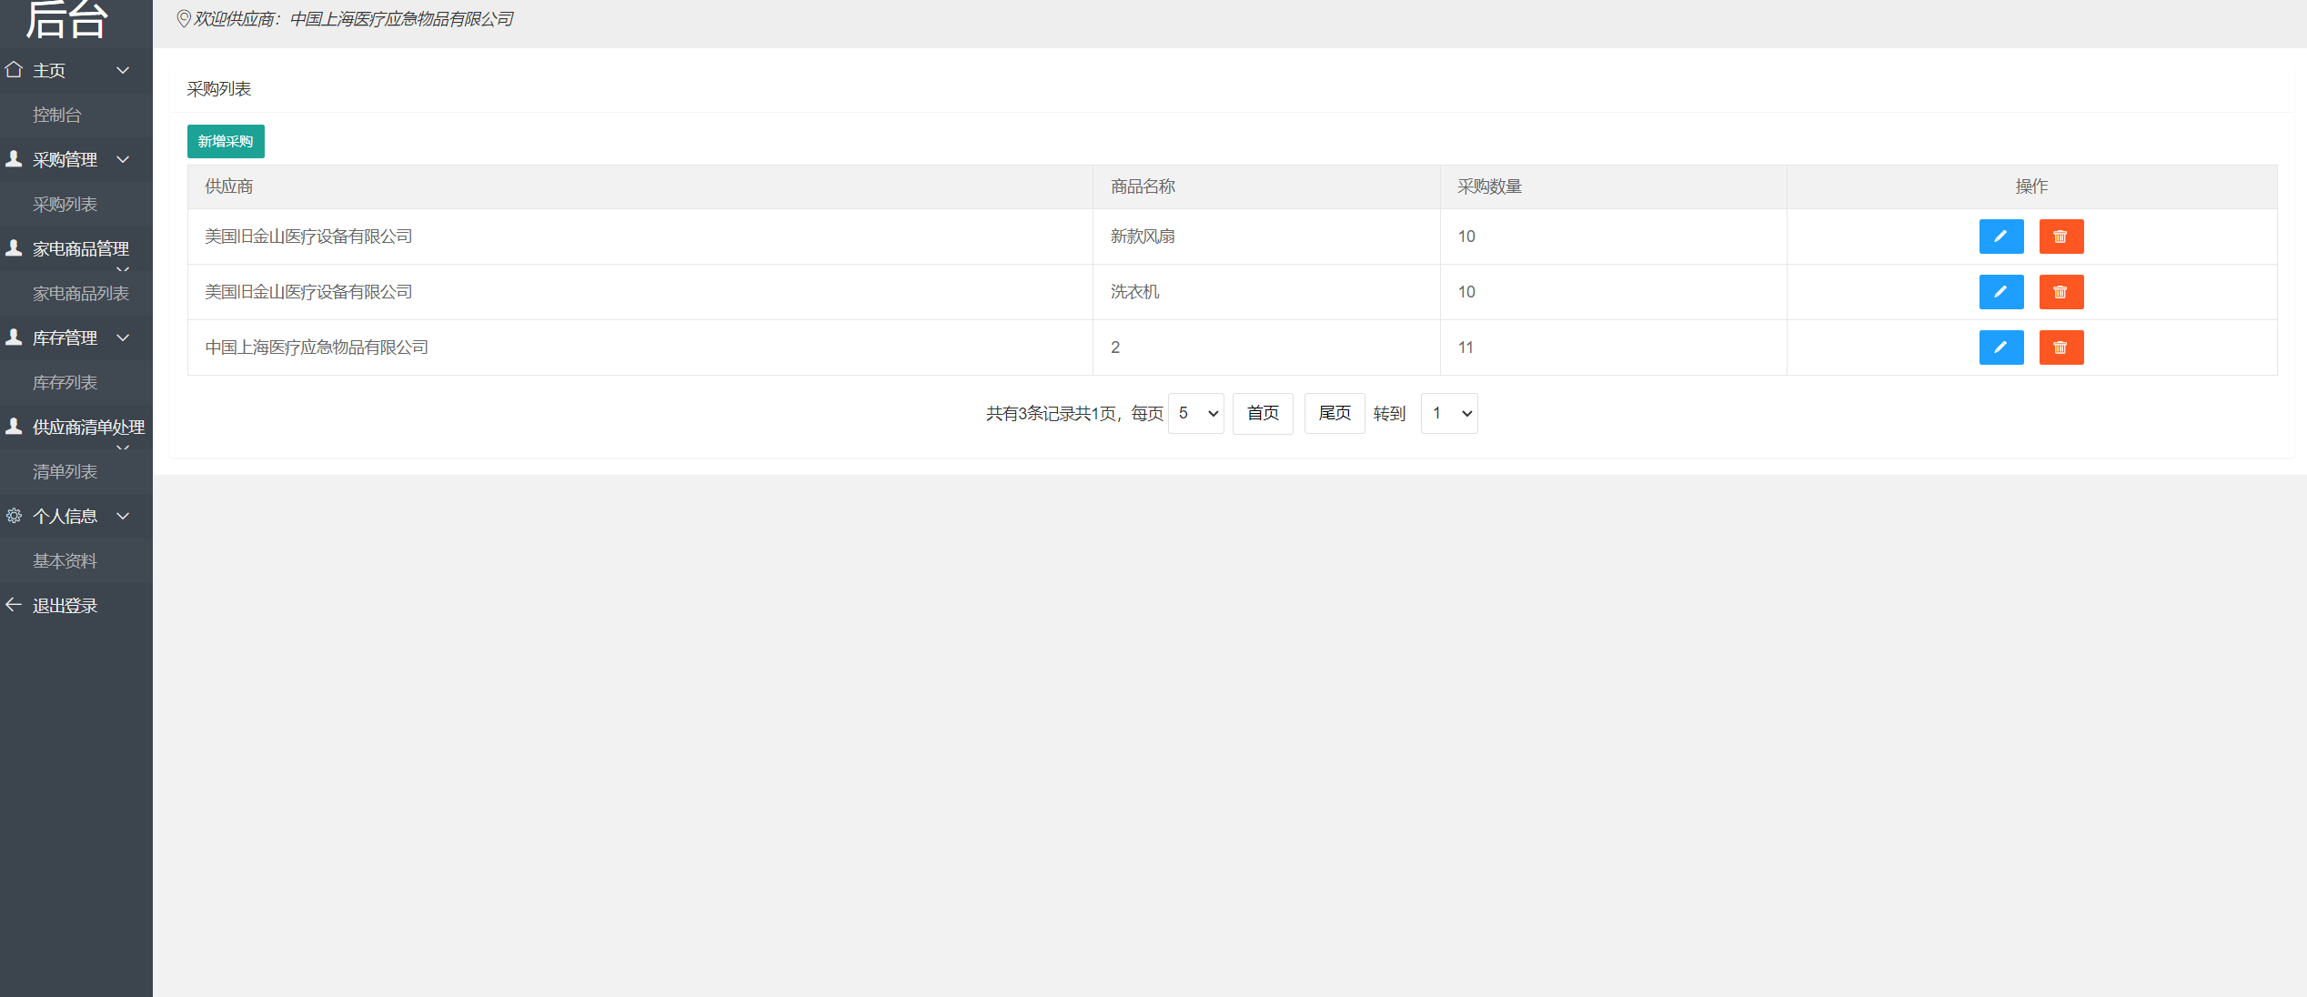Click the 首页 pagination button
The height and width of the screenshot is (997, 2307).
[x=1262, y=414]
